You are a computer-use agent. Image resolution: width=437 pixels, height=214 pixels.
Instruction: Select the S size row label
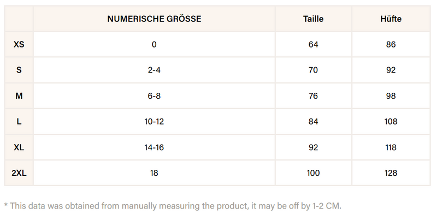19,70
